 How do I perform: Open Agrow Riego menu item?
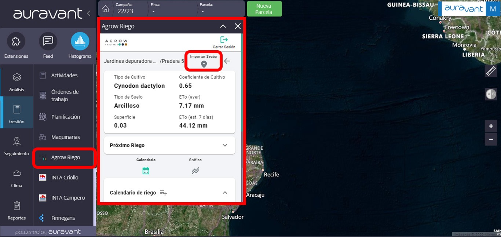point(64,157)
